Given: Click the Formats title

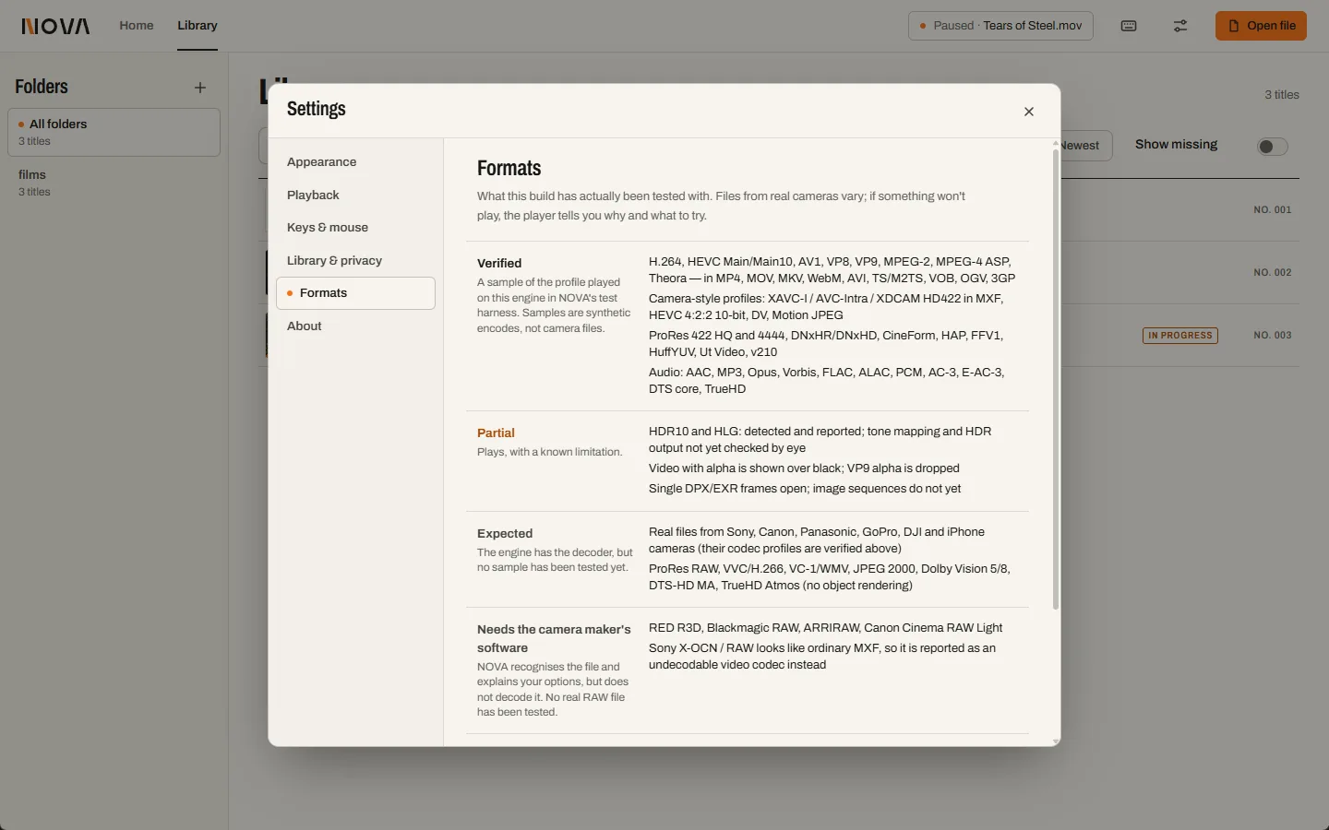Looking at the screenshot, I should coord(509,169).
